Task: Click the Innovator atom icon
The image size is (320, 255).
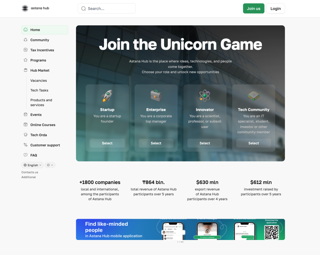Action: pos(205,96)
